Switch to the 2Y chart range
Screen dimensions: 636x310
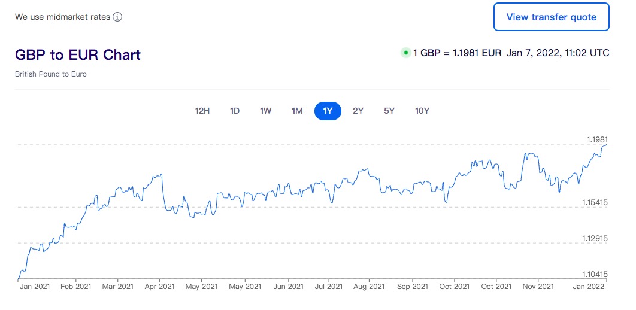pyautogui.click(x=358, y=111)
